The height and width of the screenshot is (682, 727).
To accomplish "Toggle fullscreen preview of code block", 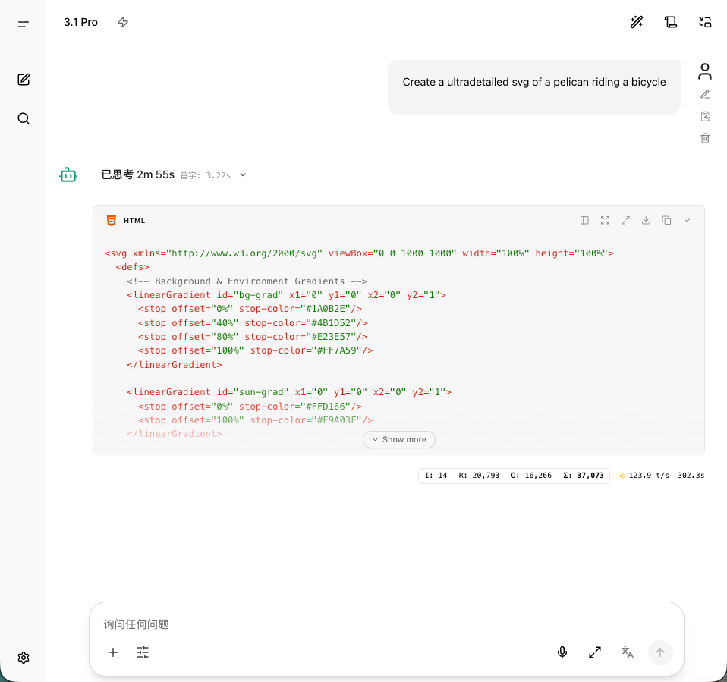I will pos(605,220).
